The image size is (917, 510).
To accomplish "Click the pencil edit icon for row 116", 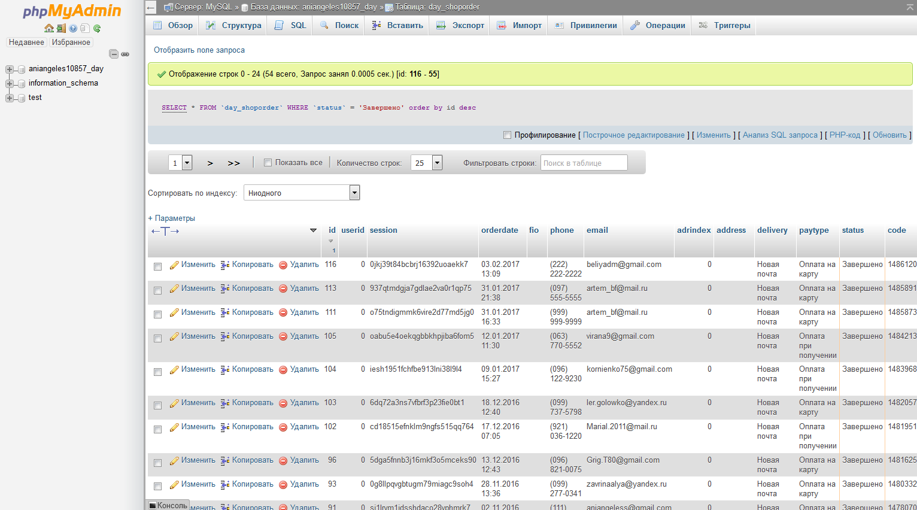I will (174, 265).
